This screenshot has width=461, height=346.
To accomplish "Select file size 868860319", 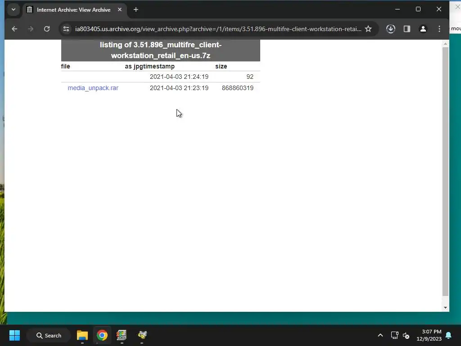I will click(238, 88).
